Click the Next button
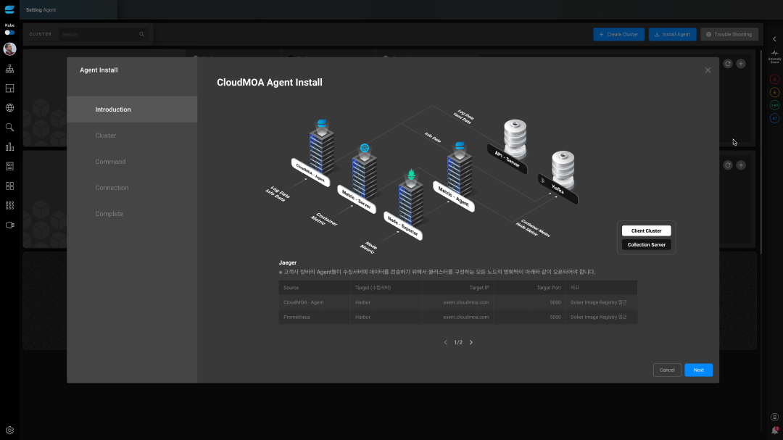Viewport: 783px width, 440px height. click(x=699, y=370)
